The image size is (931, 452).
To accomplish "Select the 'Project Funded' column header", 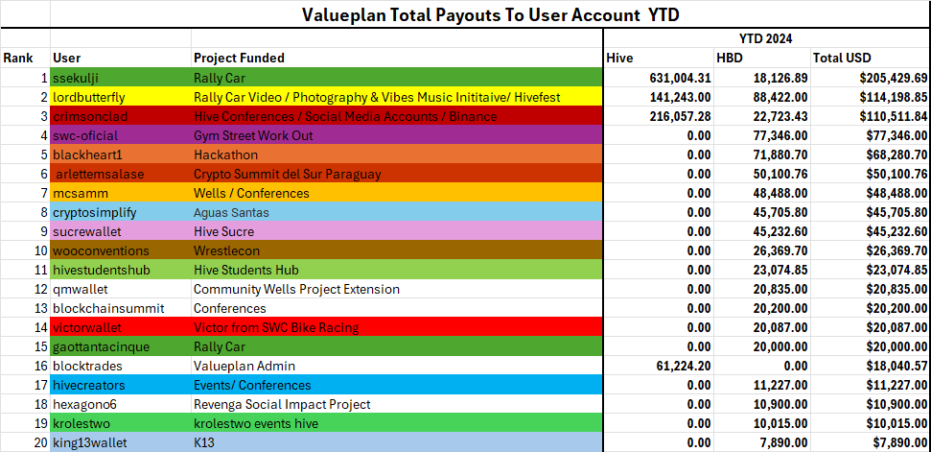I will click(397, 59).
